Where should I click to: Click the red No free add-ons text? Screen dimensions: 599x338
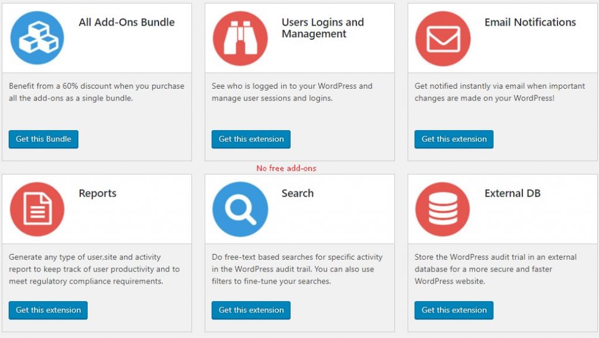pyautogui.click(x=286, y=168)
